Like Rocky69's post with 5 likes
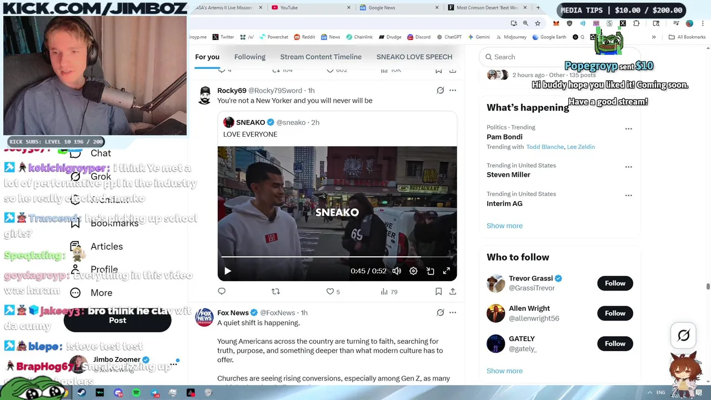The height and width of the screenshot is (400, 711). (x=333, y=291)
